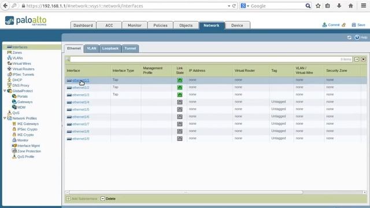Click link state icon for ethernet1/2

pos(180,87)
